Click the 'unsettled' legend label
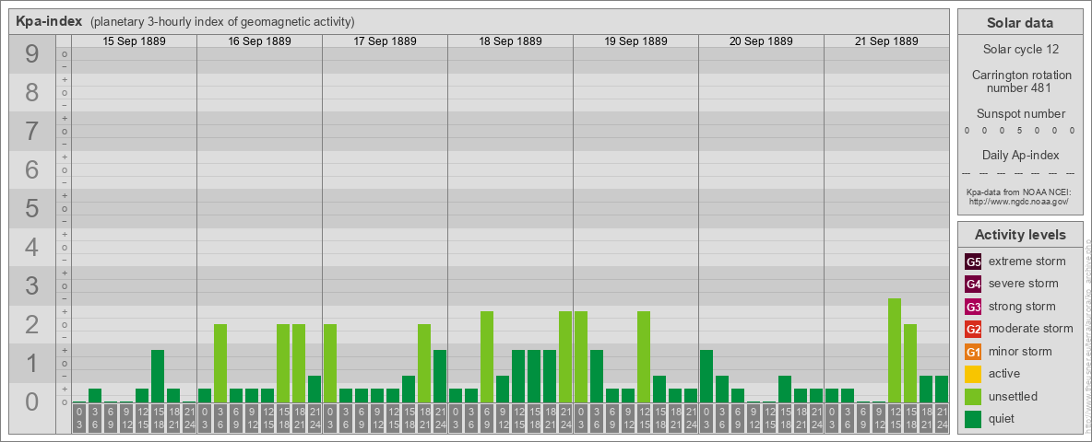This screenshot has height=442, width=1092. coord(1014,396)
